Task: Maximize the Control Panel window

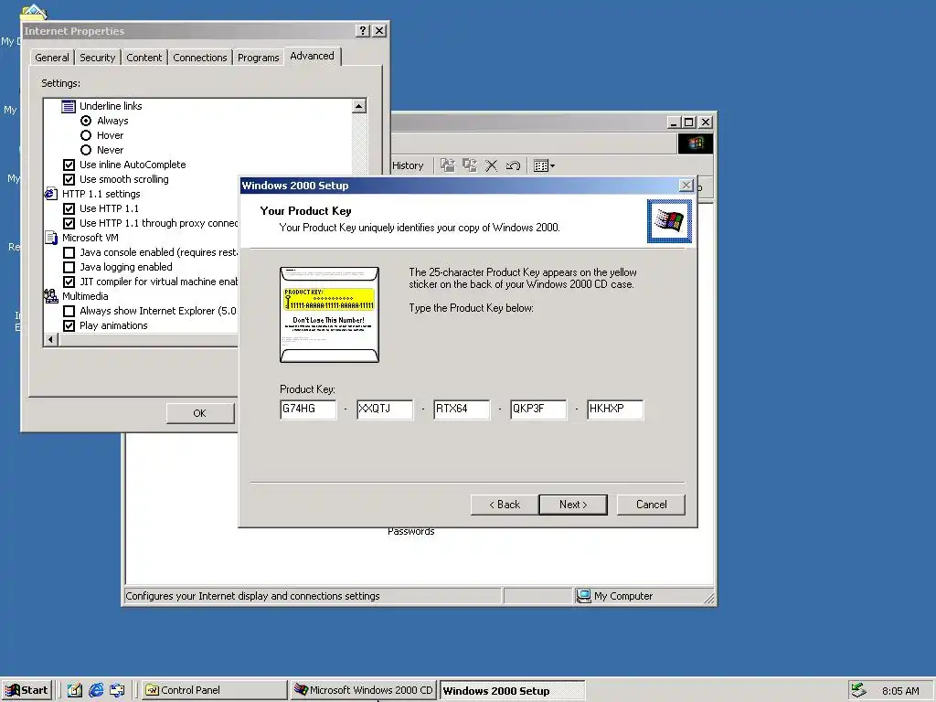Action: click(x=689, y=122)
